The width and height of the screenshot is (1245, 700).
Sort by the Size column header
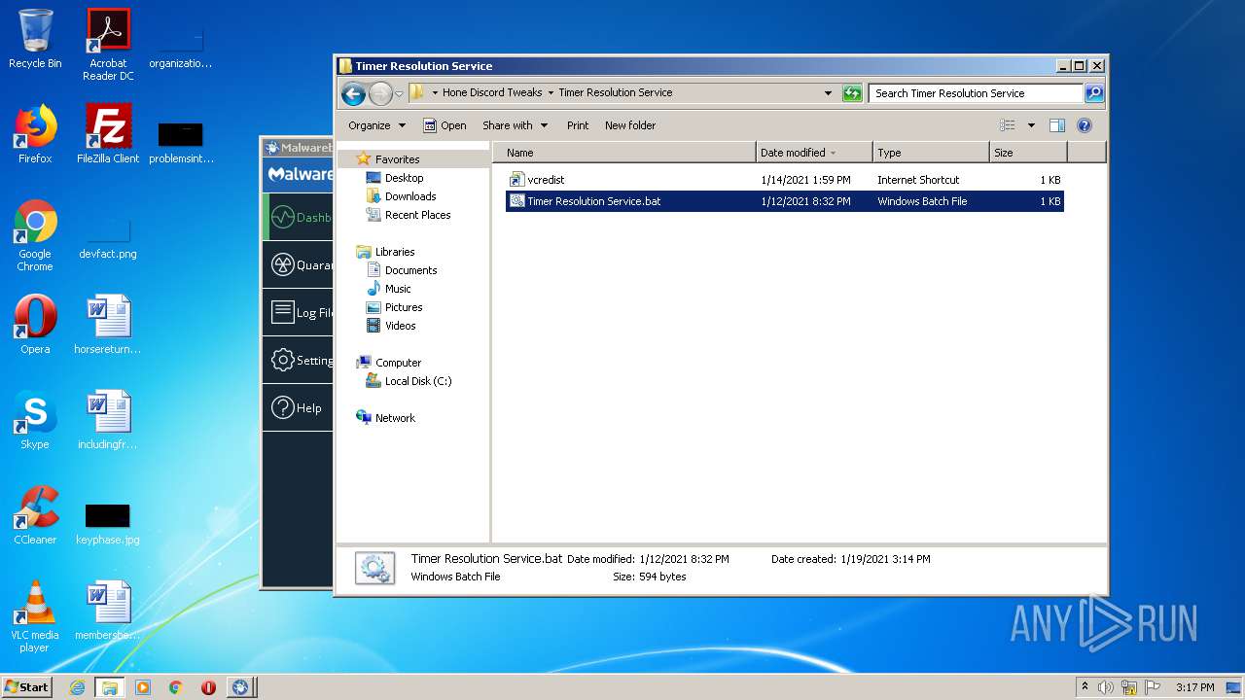click(x=1028, y=153)
